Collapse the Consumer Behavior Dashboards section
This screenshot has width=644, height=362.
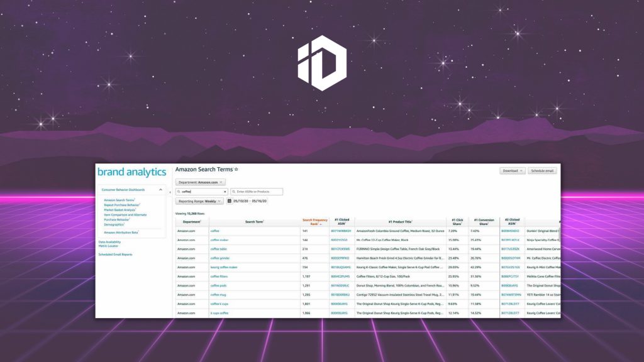(x=160, y=190)
